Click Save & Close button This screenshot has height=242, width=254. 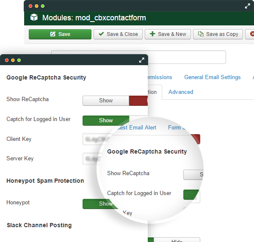coord(118,34)
